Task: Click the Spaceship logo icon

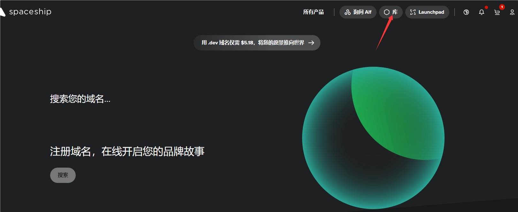Action: (3, 12)
